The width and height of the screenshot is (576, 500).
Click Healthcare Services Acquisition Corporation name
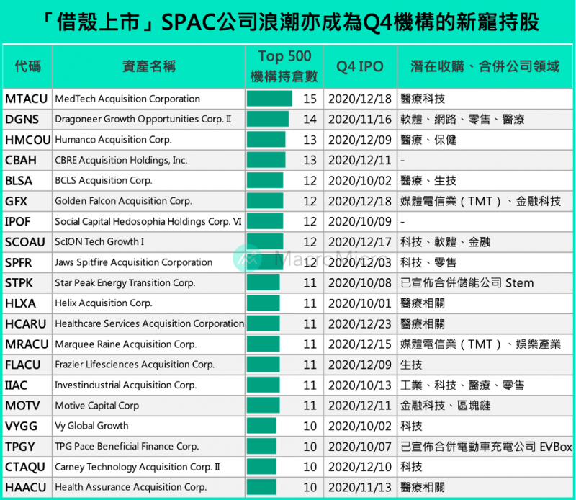[150, 324]
